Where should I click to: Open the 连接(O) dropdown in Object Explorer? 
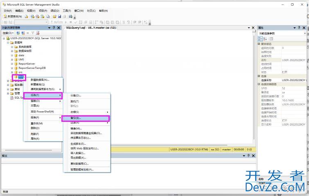(x=8, y=33)
